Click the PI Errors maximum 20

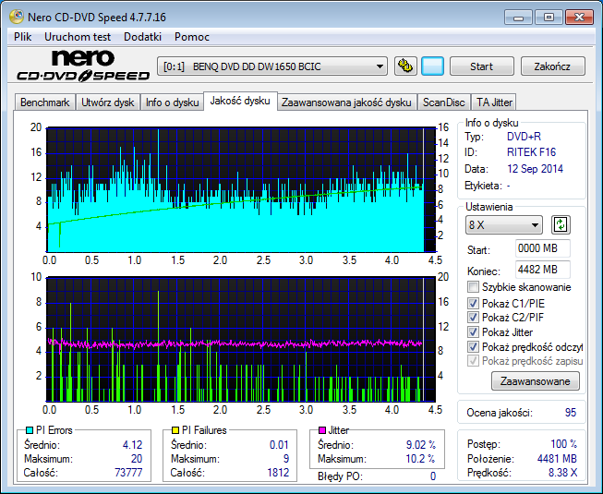(x=137, y=459)
